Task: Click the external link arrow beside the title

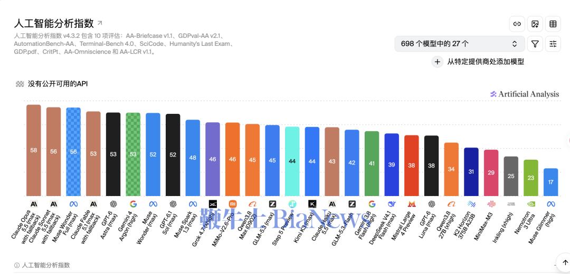Action: tap(100, 23)
